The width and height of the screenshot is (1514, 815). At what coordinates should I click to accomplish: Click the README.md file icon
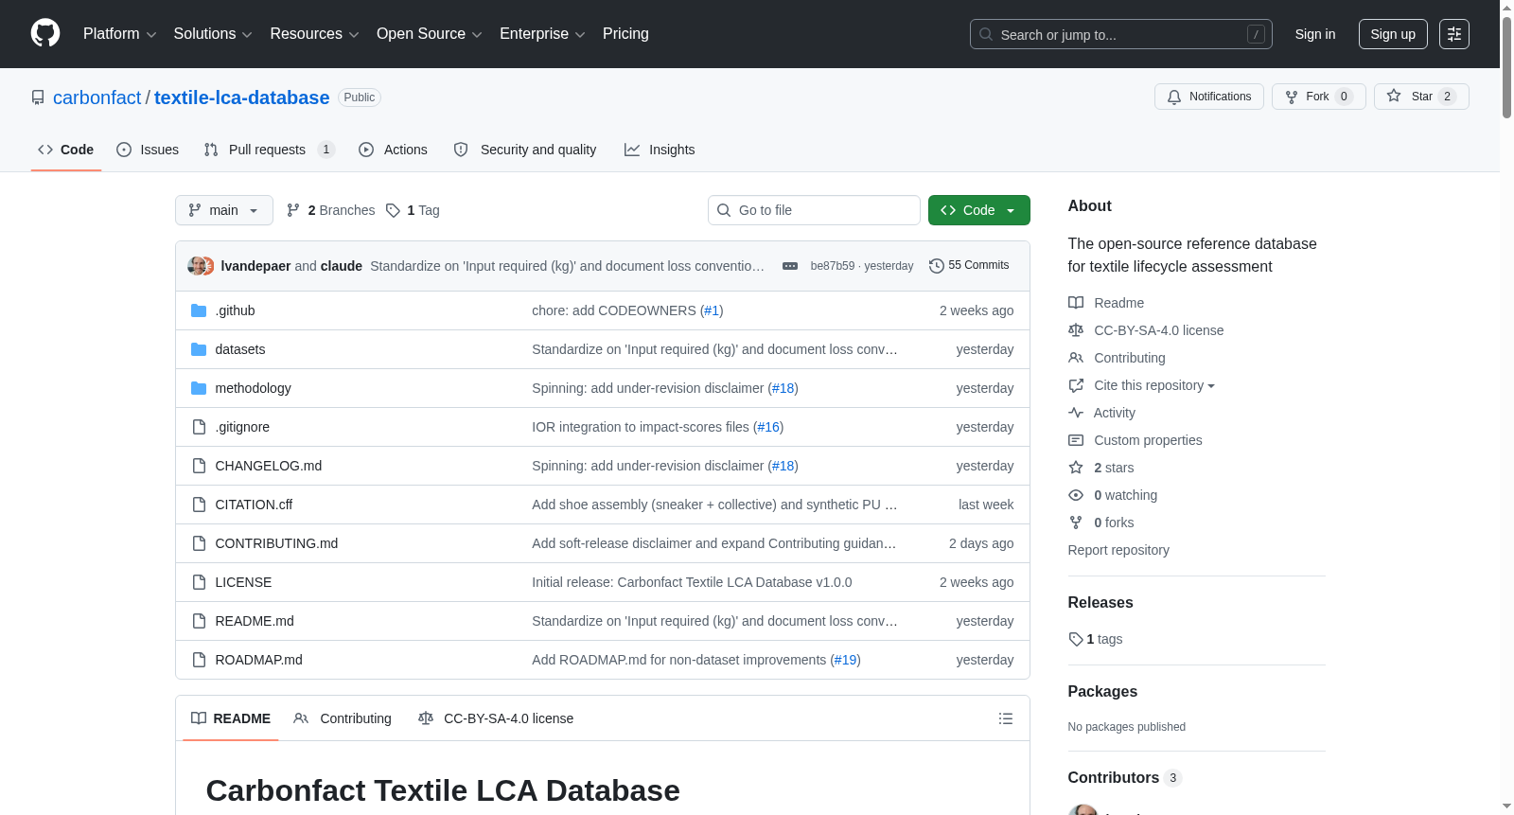(199, 621)
